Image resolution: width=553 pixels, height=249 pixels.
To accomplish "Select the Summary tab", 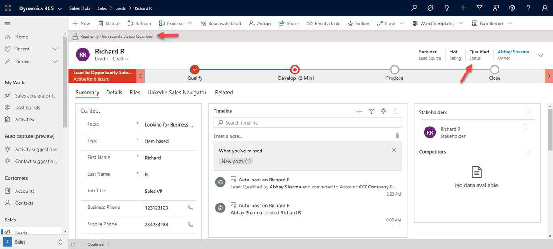I will [x=87, y=93].
